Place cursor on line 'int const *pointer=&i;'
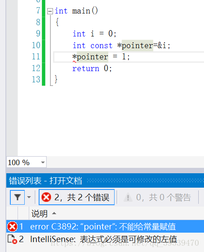204x252 pixels. point(121,45)
